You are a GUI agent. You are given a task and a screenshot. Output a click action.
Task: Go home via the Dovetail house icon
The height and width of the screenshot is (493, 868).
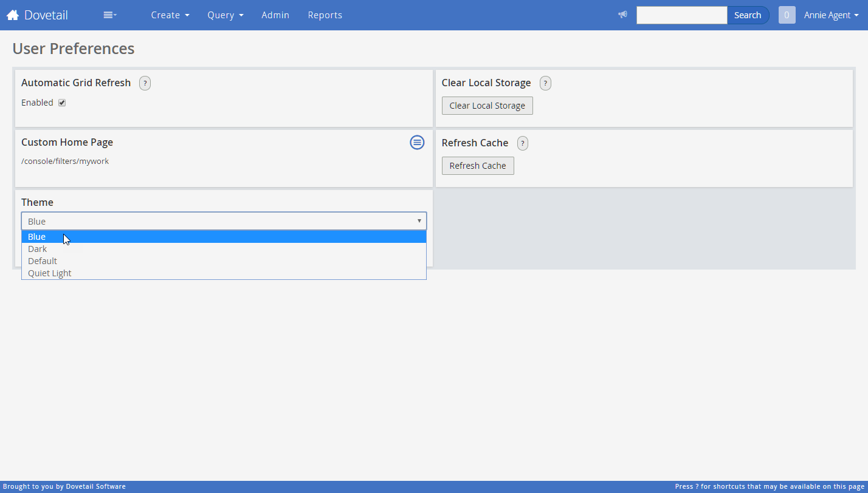13,15
